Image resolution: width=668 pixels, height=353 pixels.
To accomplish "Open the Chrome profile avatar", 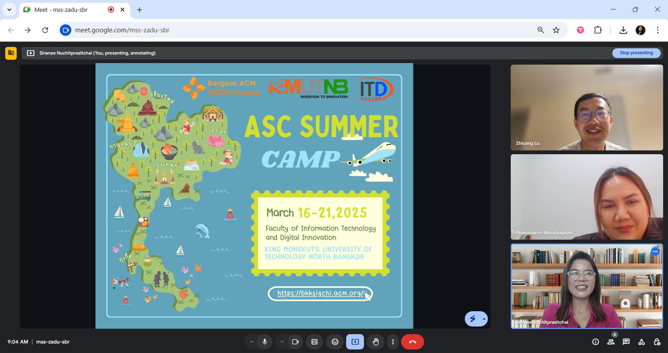I will (640, 30).
